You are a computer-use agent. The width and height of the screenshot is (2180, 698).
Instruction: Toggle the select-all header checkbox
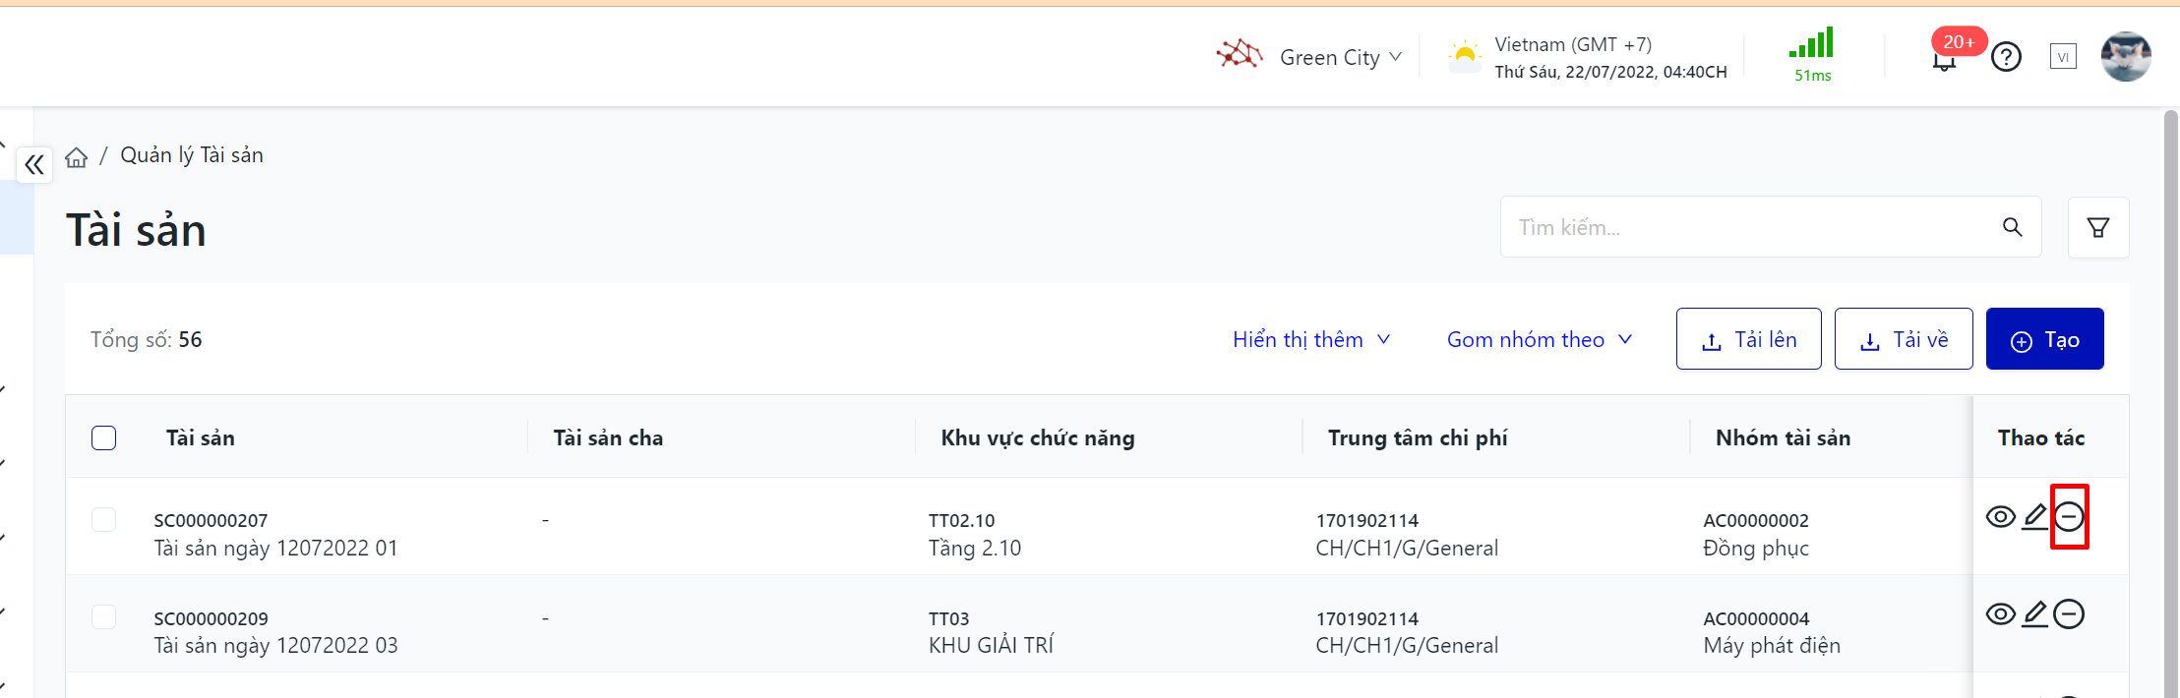104,437
